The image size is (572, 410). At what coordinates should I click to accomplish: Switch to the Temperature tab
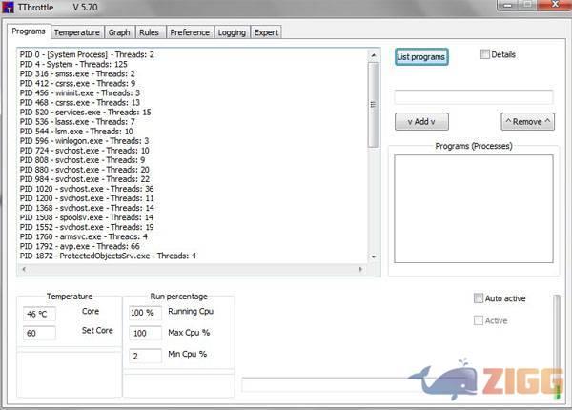coord(76,32)
